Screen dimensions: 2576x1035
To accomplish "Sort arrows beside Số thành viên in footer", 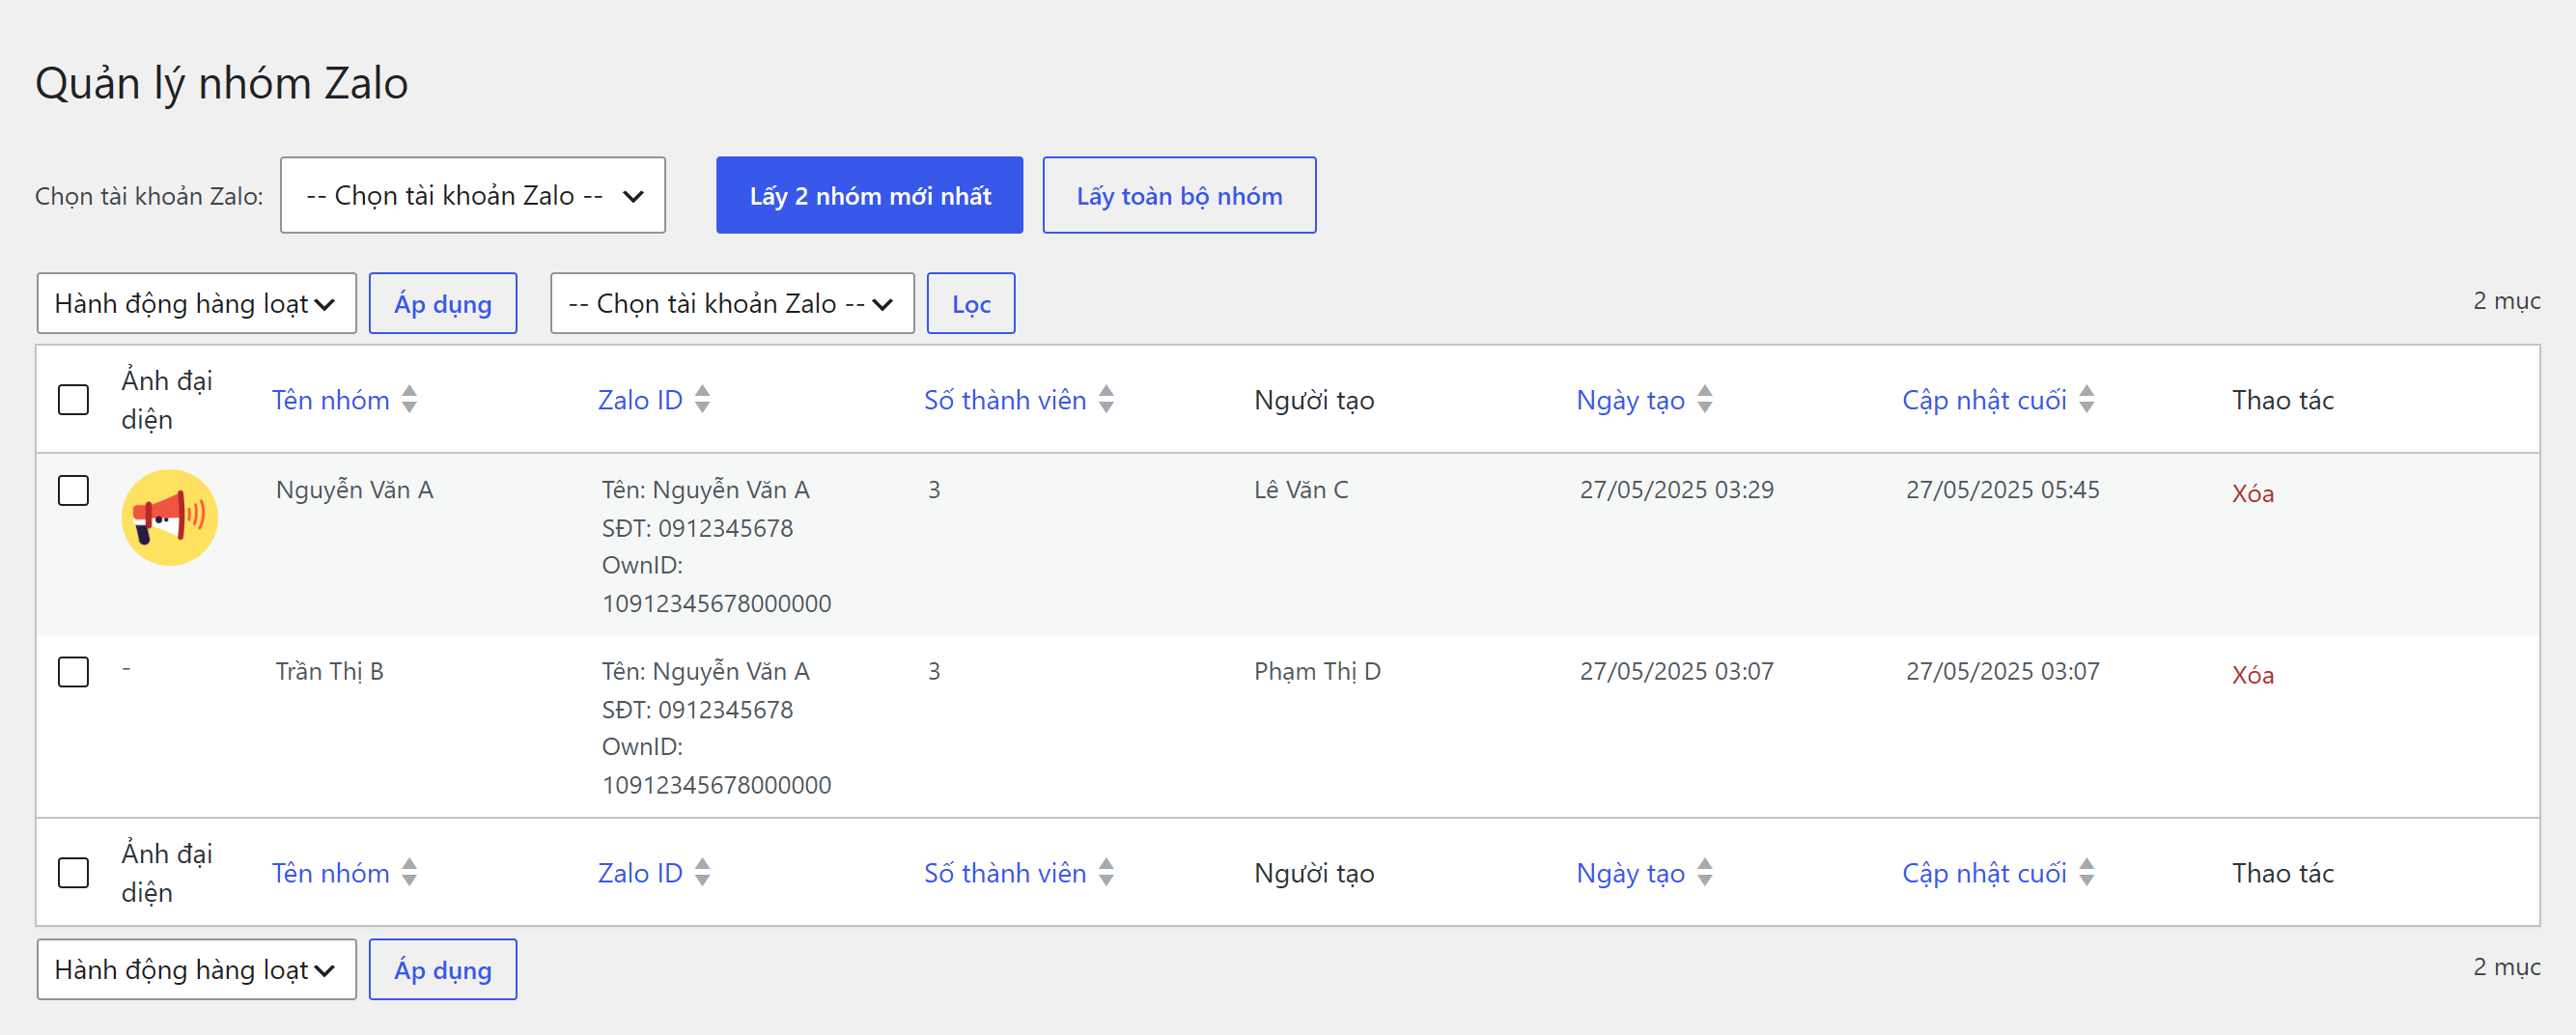I will 1106,872.
